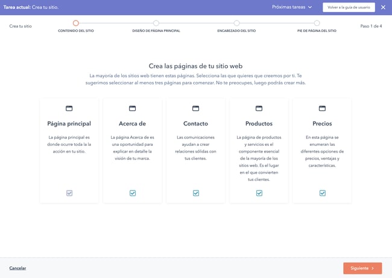Jump to Pie de página del sitio step

pos(317,23)
